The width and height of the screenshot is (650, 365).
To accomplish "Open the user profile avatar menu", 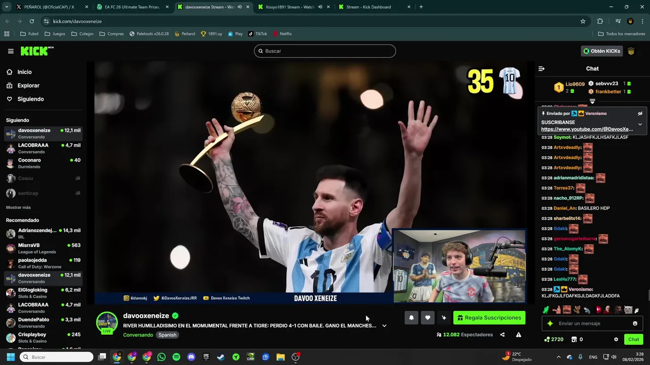I will coord(631,51).
